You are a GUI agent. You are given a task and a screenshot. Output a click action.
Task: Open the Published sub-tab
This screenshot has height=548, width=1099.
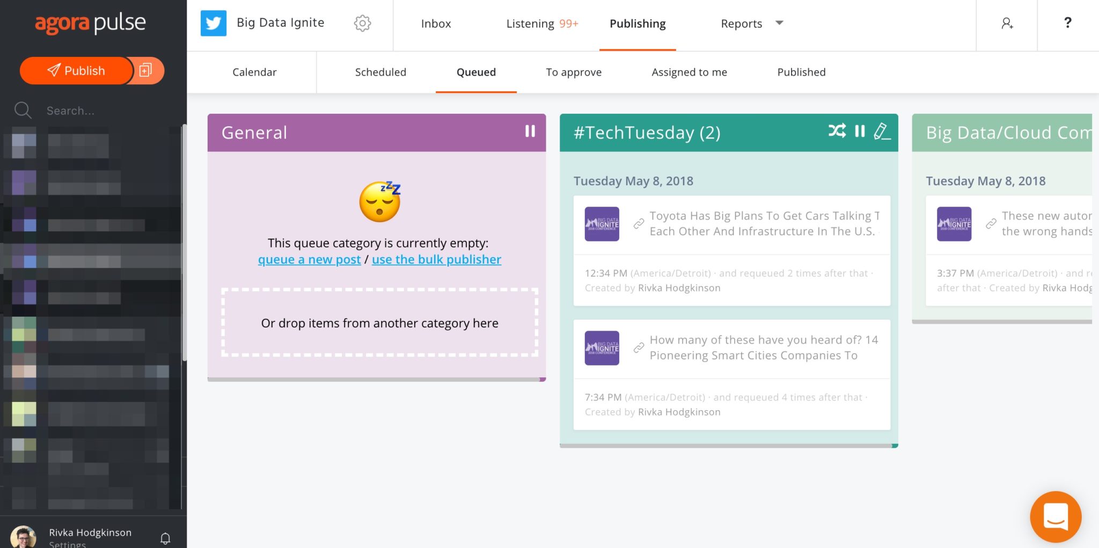pos(801,72)
